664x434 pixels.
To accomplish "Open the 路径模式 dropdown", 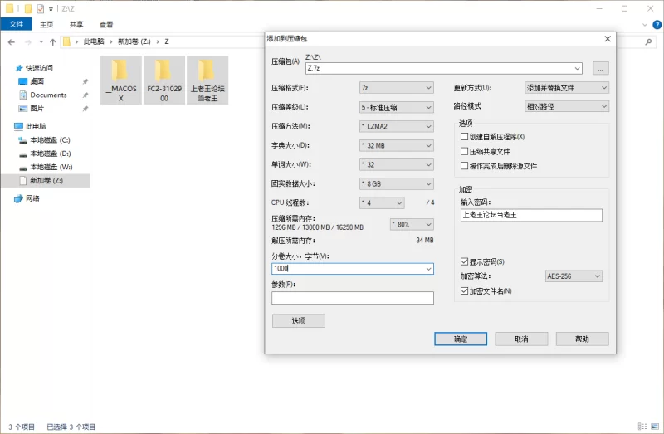I will pos(567,106).
